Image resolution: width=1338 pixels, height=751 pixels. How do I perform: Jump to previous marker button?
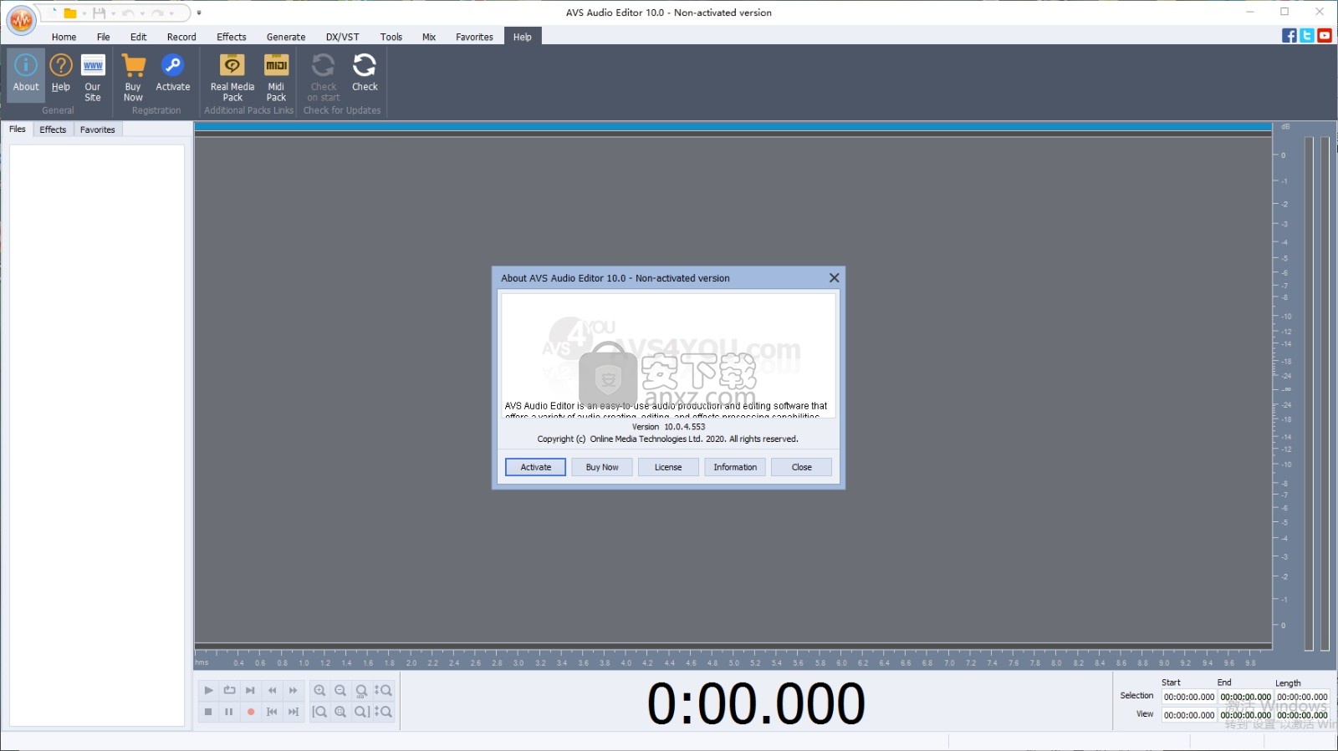pyautogui.click(x=272, y=712)
